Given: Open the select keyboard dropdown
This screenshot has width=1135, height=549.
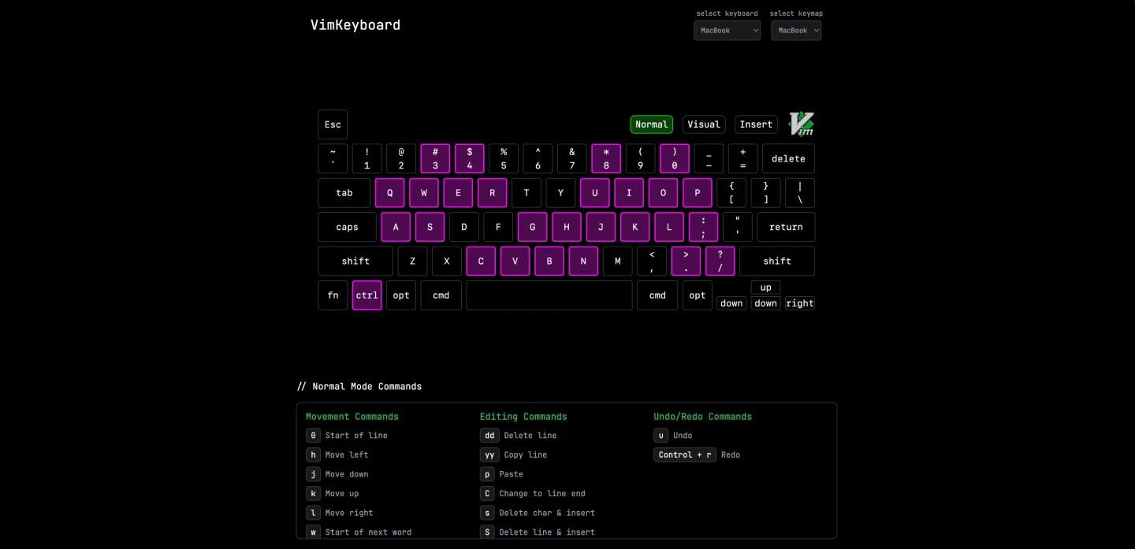Looking at the screenshot, I should click(x=726, y=31).
